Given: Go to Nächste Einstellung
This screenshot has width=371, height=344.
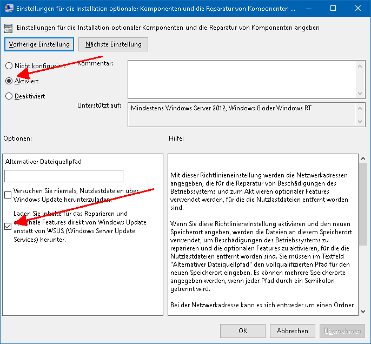Looking at the screenshot, I should coord(113,44).
